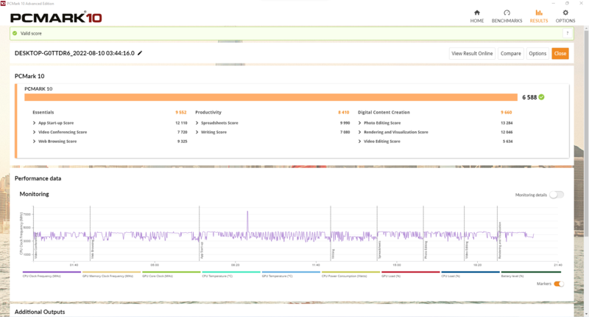Screen dimensions: 589x317
Task: Click the question mark help icon
Action: (567, 33)
